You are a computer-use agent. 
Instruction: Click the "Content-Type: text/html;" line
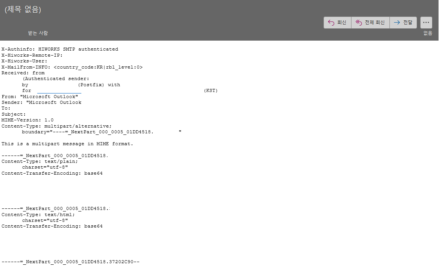coord(38,215)
